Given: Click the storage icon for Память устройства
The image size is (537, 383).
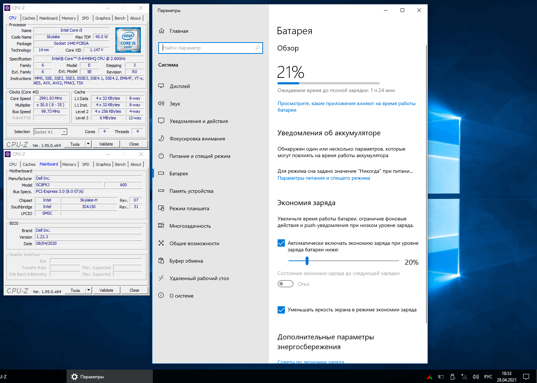Looking at the screenshot, I should pyautogui.click(x=161, y=191).
